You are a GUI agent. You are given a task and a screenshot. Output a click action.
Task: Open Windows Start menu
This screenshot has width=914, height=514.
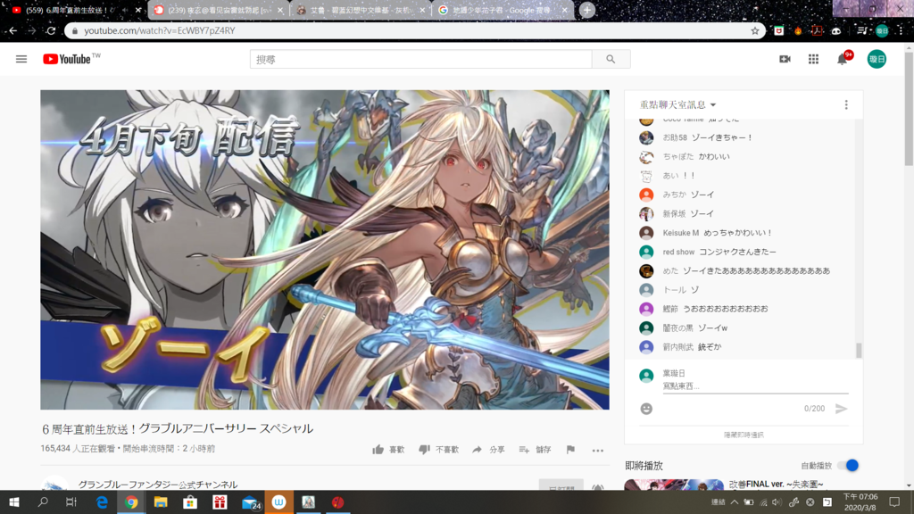[x=14, y=502]
